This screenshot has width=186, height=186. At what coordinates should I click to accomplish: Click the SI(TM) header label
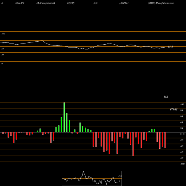click(71, 3)
